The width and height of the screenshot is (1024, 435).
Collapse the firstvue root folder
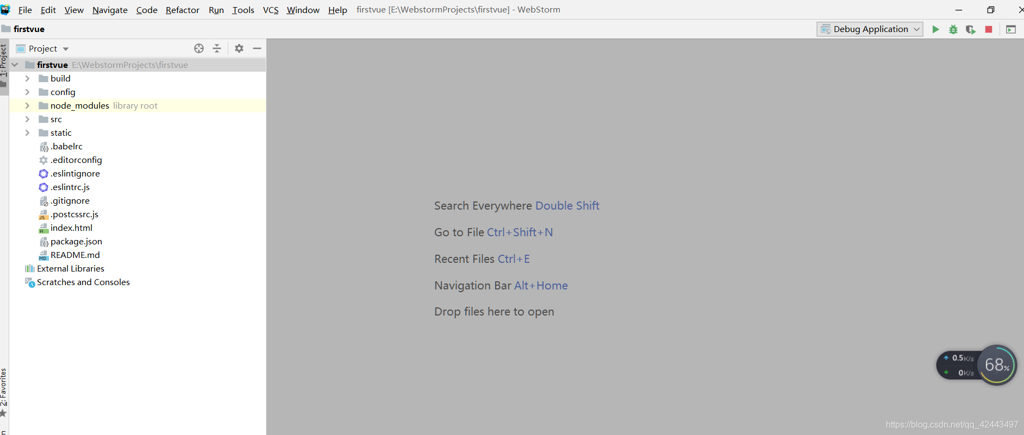[15, 65]
